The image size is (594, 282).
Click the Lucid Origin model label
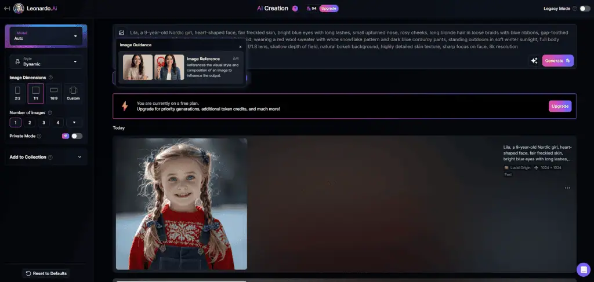coord(520,167)
